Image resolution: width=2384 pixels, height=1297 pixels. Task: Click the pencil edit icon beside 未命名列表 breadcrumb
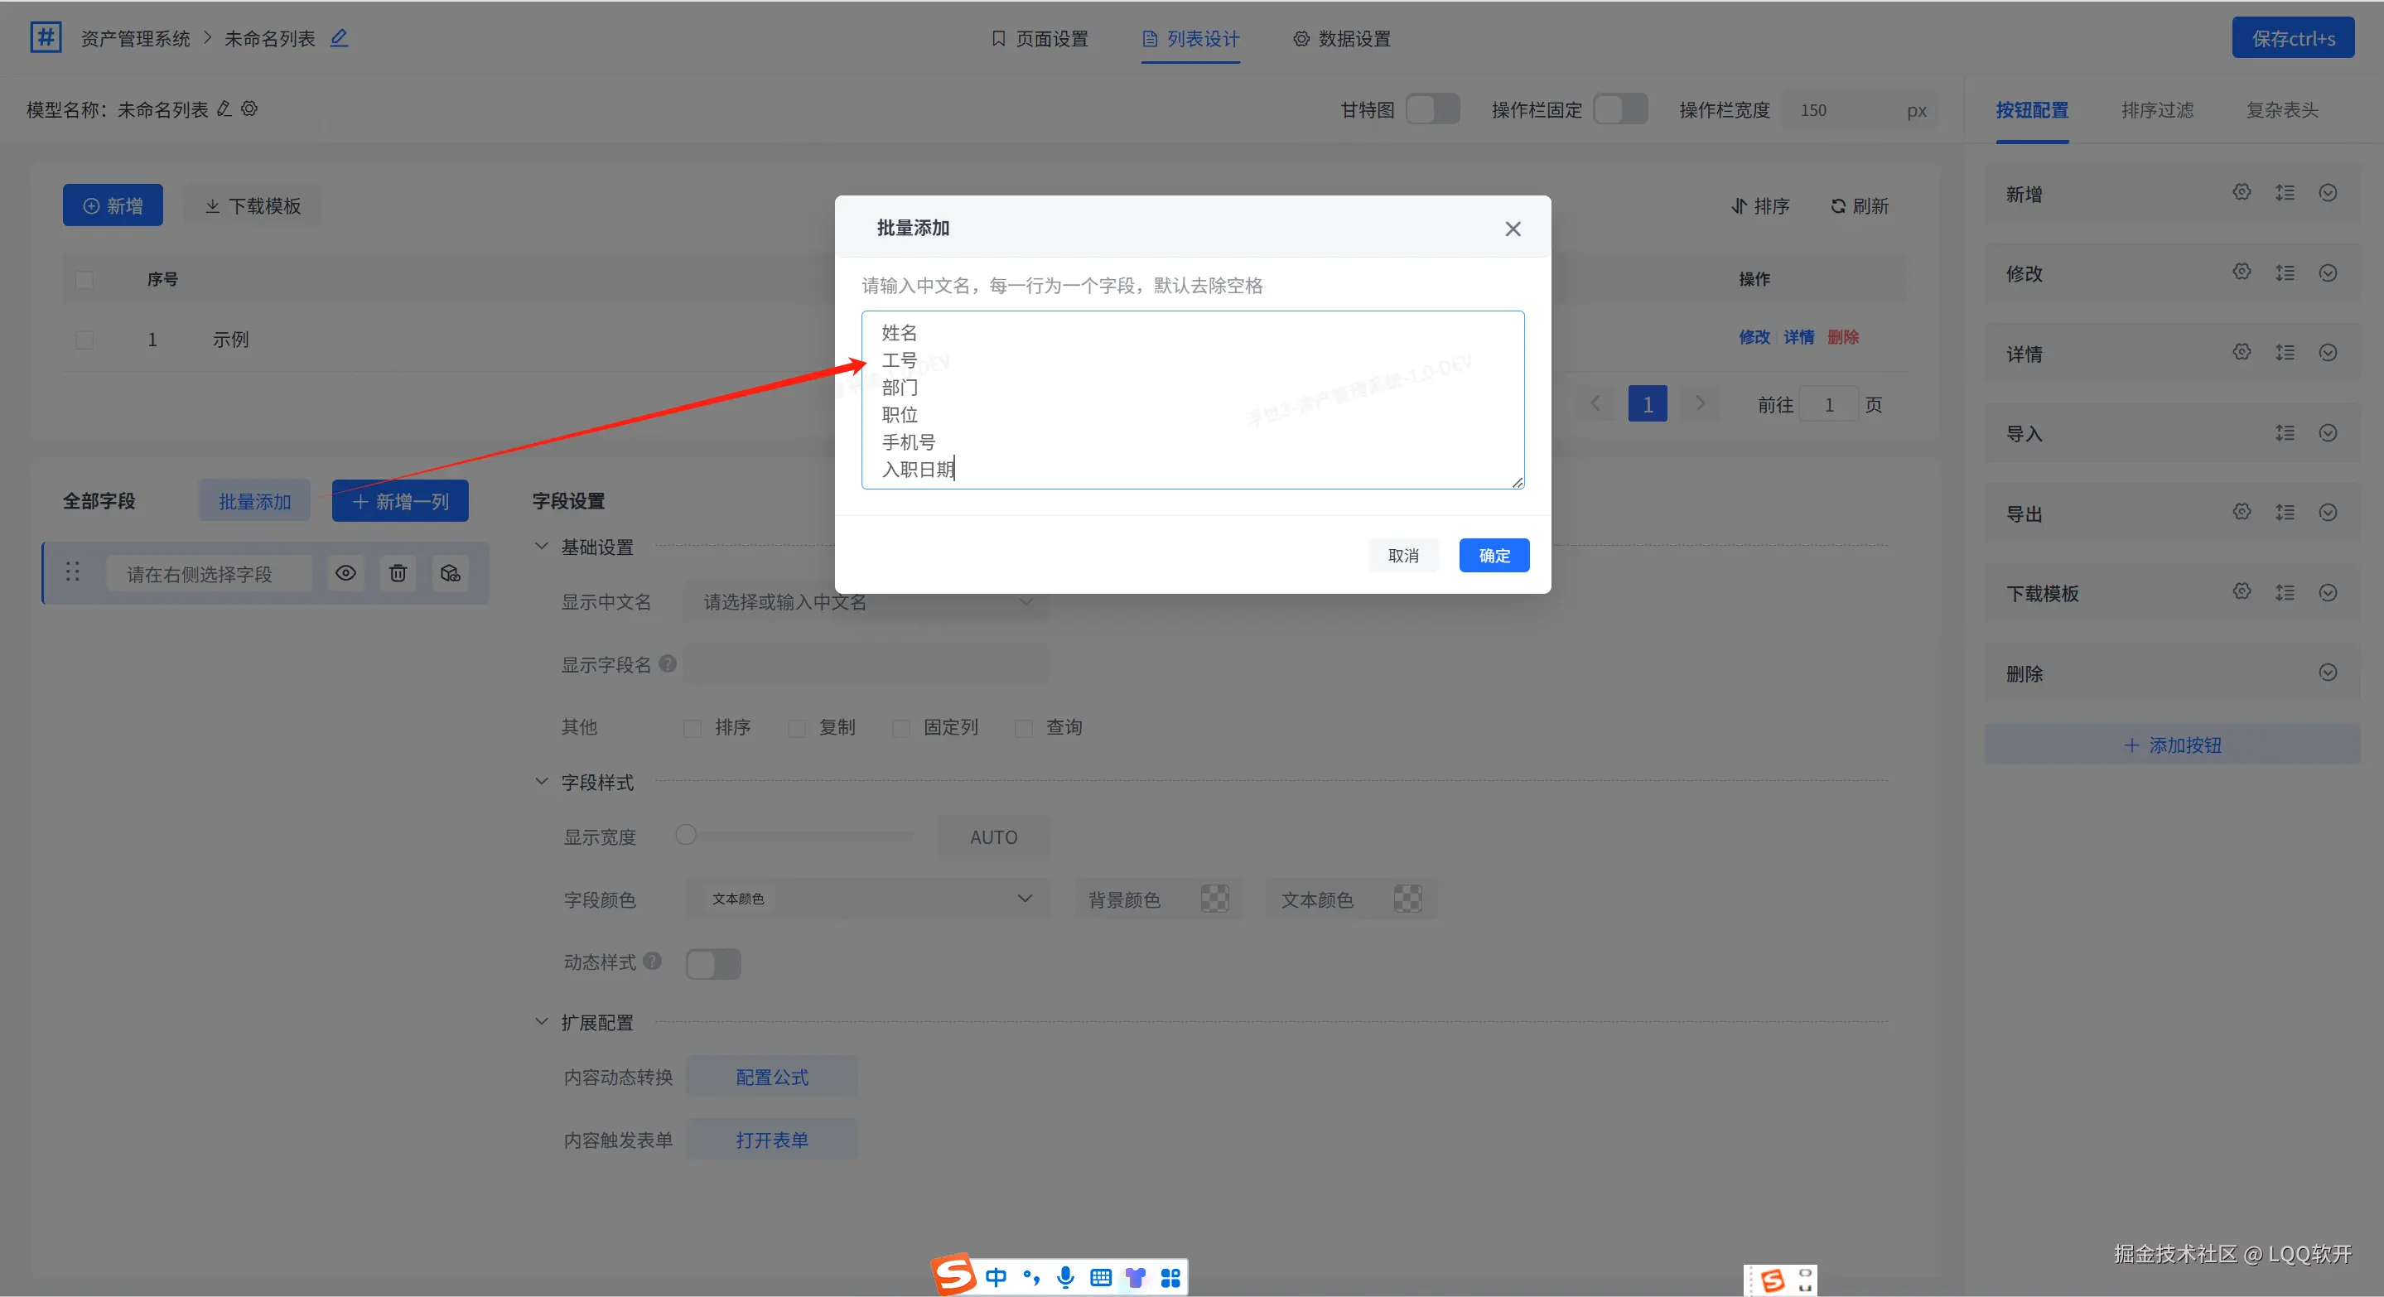[339, 38]
